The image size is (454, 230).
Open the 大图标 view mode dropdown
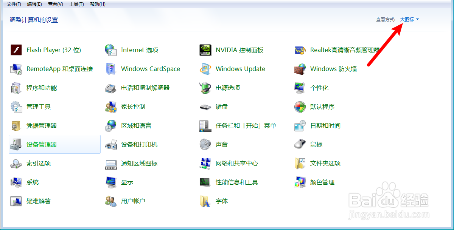tap(409, 19)
